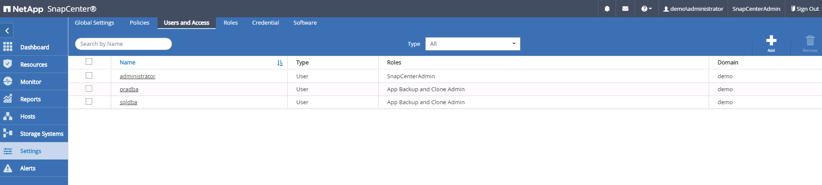Open Storage Systems sidebar icon
Image resolution: width=822 pixels, height=185 pixels.
coord(8,133)
